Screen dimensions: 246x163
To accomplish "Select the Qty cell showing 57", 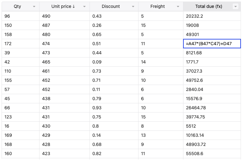I will point(21,89).
